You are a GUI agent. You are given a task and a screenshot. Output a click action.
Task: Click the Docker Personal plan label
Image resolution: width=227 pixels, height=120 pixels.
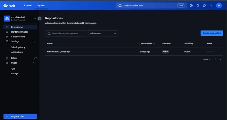pos(18,20)
